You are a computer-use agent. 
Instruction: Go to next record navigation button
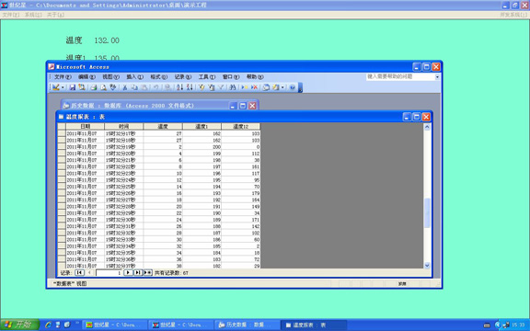click(128, 272)
